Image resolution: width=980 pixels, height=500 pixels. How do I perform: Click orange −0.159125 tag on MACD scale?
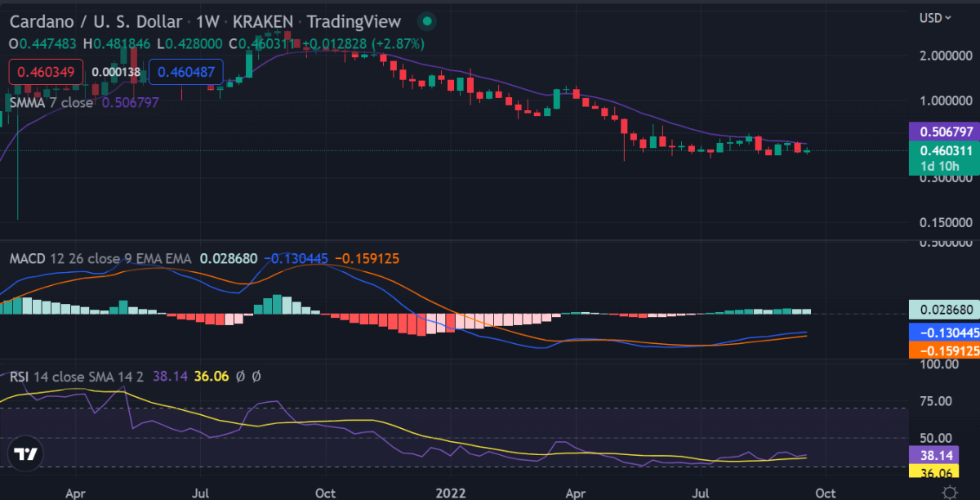tap(944, 350)
